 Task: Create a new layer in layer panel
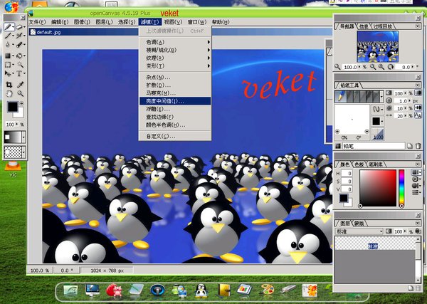tap(411, 288)
